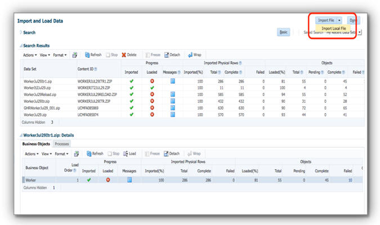
Task: Select WorkerJul29.zip data set row
Action: point(193,115)
